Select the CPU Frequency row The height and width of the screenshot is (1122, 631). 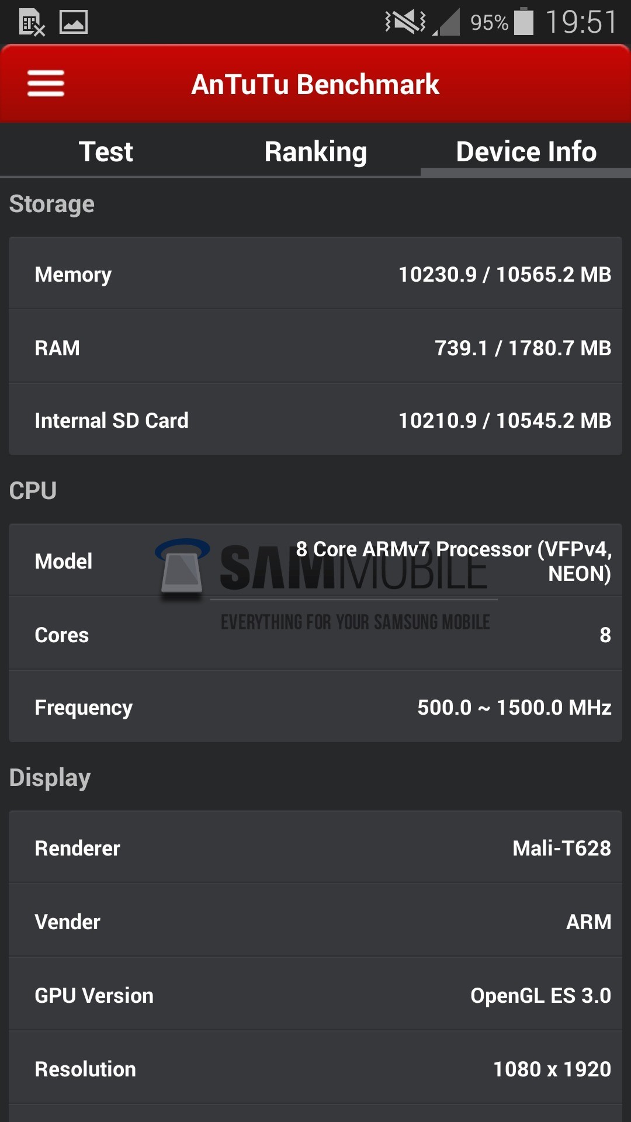[315, 707]
